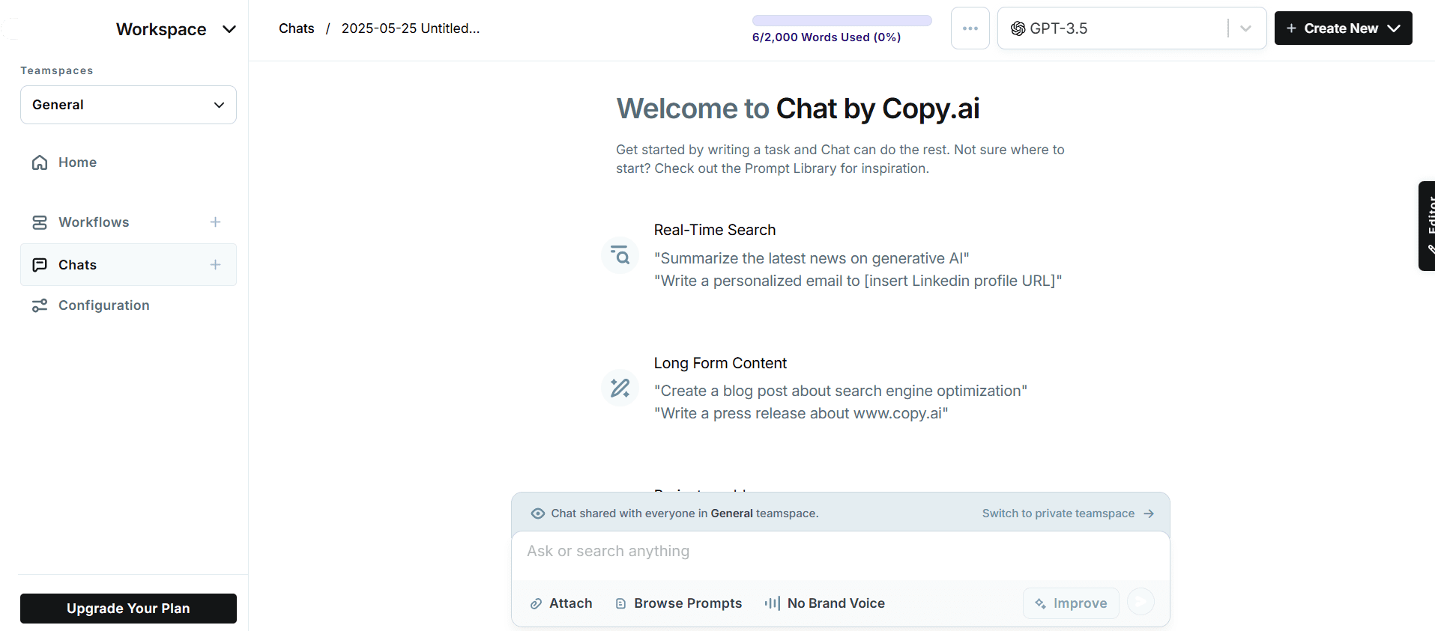Open the GPT-3.5 model selector dropdown
The image size is (1435, 631).
tap(1245, 28)
